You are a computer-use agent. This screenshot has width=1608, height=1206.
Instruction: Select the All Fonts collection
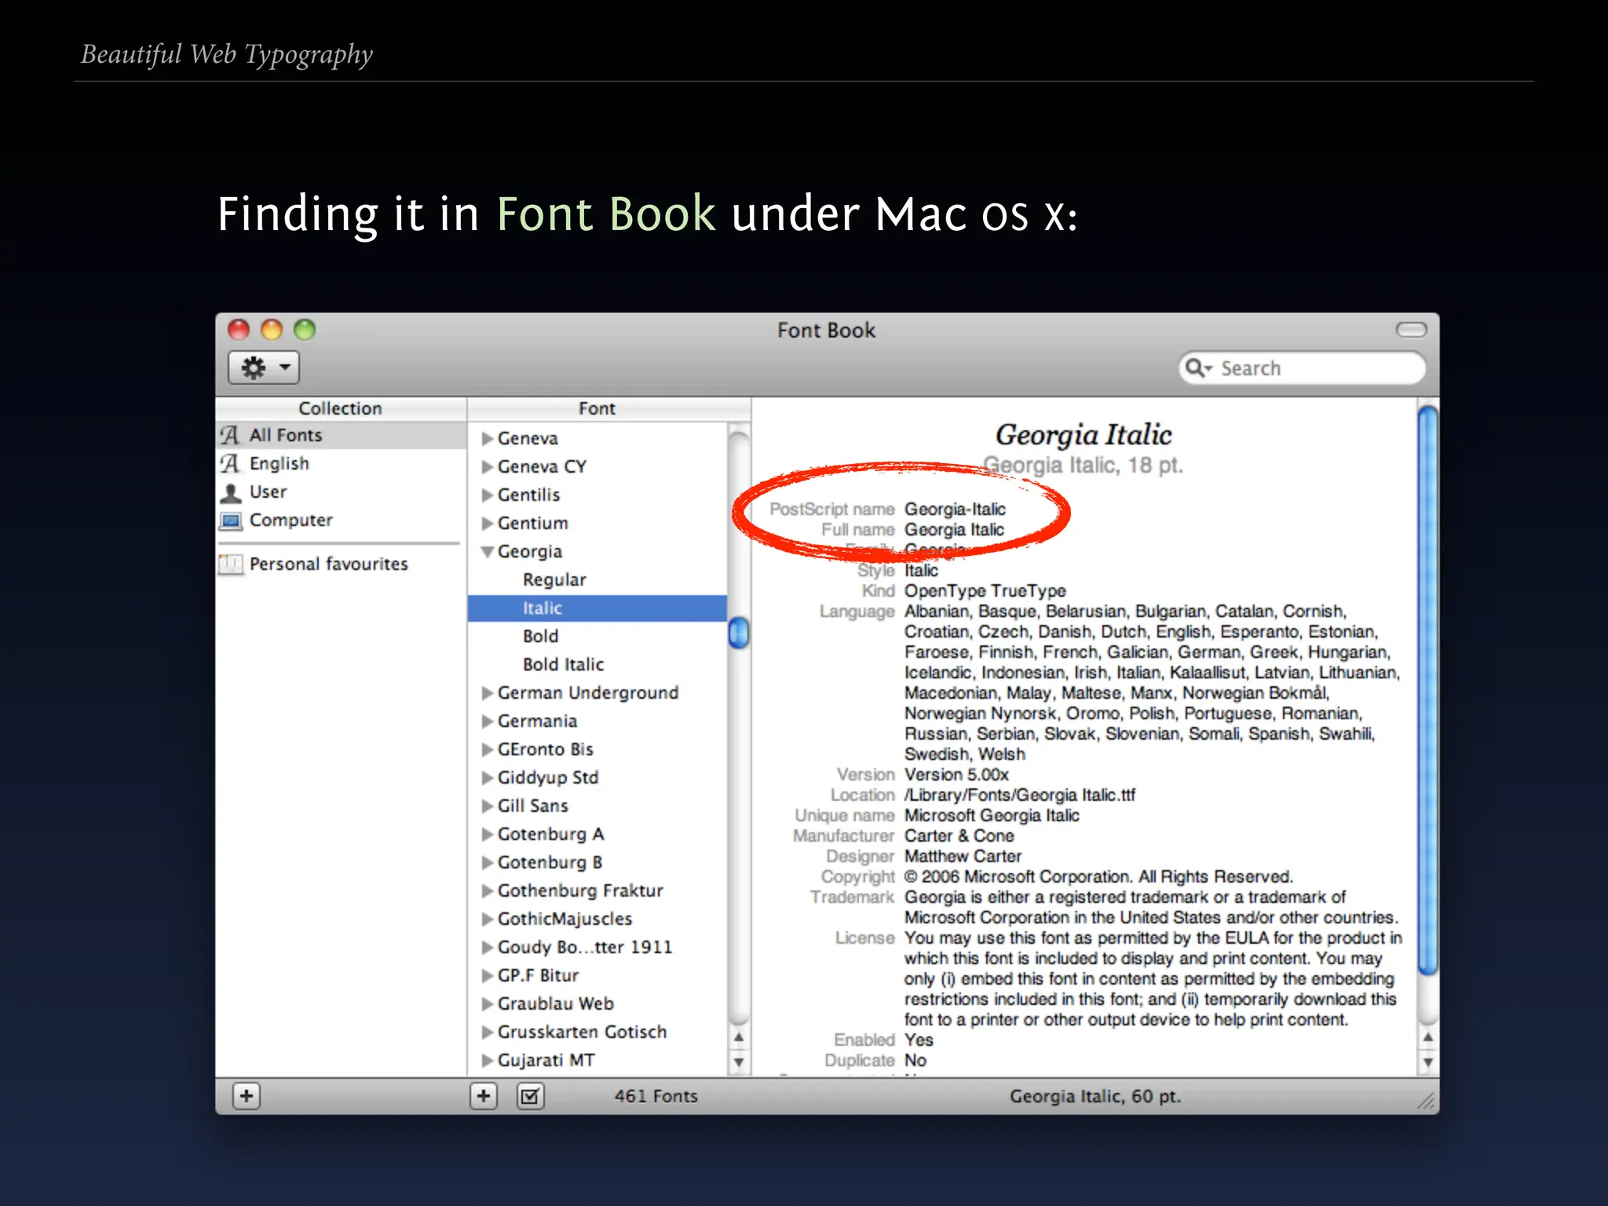(341, 435)
